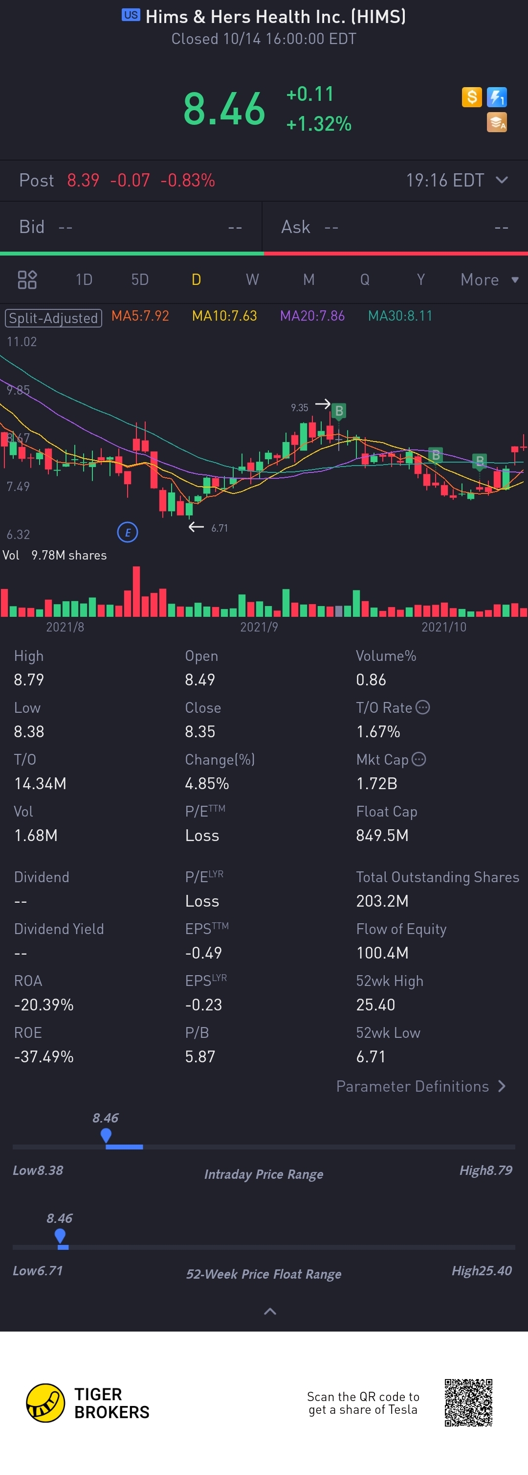The width and height of the screenshot is (528, 1475).
Task: Open the T/O Rate info bubble
Action: tap(423, 707)
